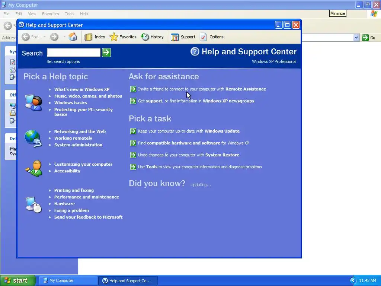Open What's new in Windows XP topic
The height and width of the screenshot is (286, 381).
82,89
